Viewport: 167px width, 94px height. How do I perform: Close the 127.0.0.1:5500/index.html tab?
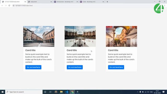(25, 2)
